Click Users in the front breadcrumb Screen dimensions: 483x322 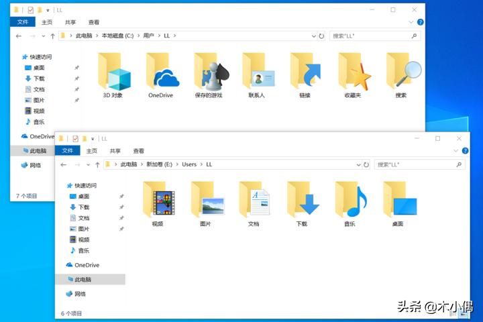(189, 164)
